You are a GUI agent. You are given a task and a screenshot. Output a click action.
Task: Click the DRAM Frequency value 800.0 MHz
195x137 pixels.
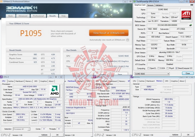coord(169,99)
